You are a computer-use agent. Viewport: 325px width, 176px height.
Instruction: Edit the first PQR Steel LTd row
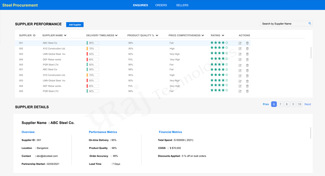(240, 65)
